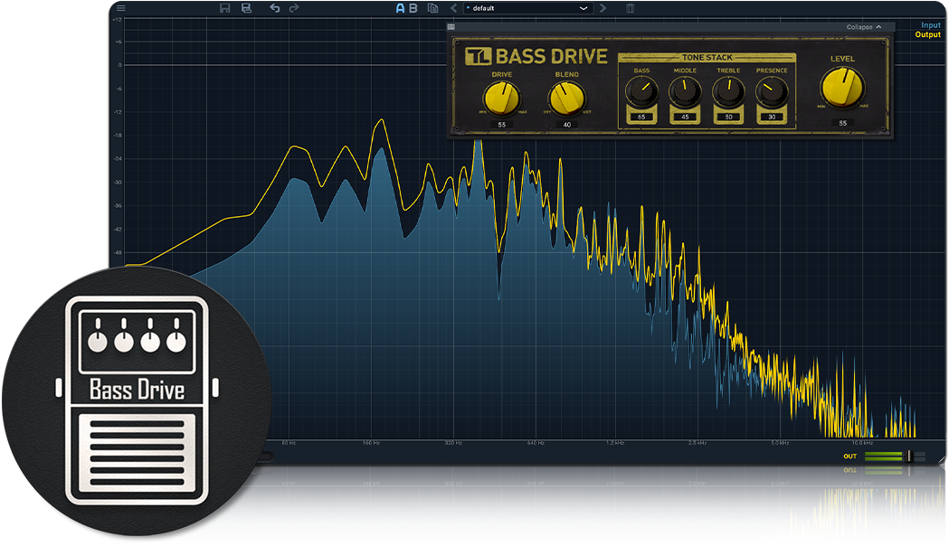
Task: Click the Presence value field 30
Action: (772, 117)
